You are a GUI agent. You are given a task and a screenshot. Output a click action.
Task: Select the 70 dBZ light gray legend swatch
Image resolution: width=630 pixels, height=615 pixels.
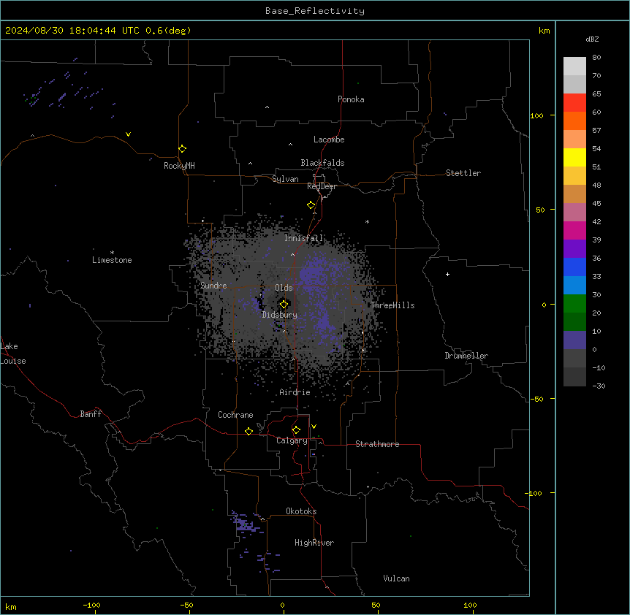point(574,66)
